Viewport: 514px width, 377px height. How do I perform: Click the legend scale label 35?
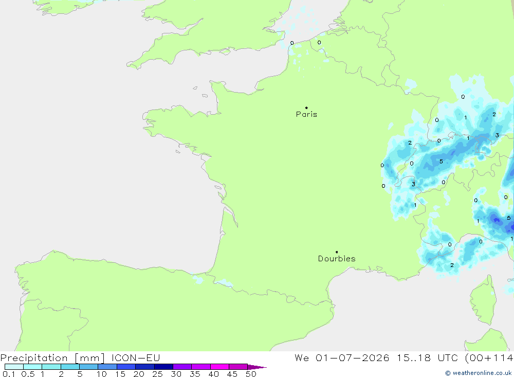pos(195,374)
